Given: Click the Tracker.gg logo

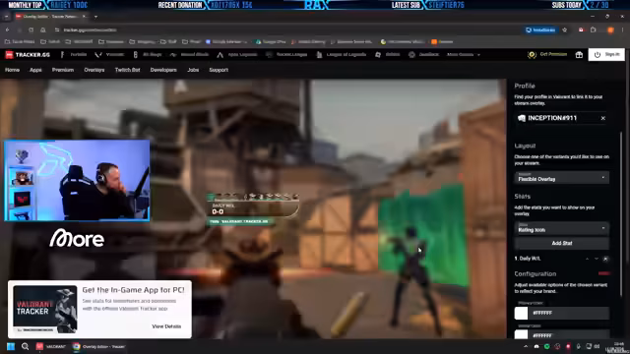Looking at the screenshot, I should (x=28, y=55).
